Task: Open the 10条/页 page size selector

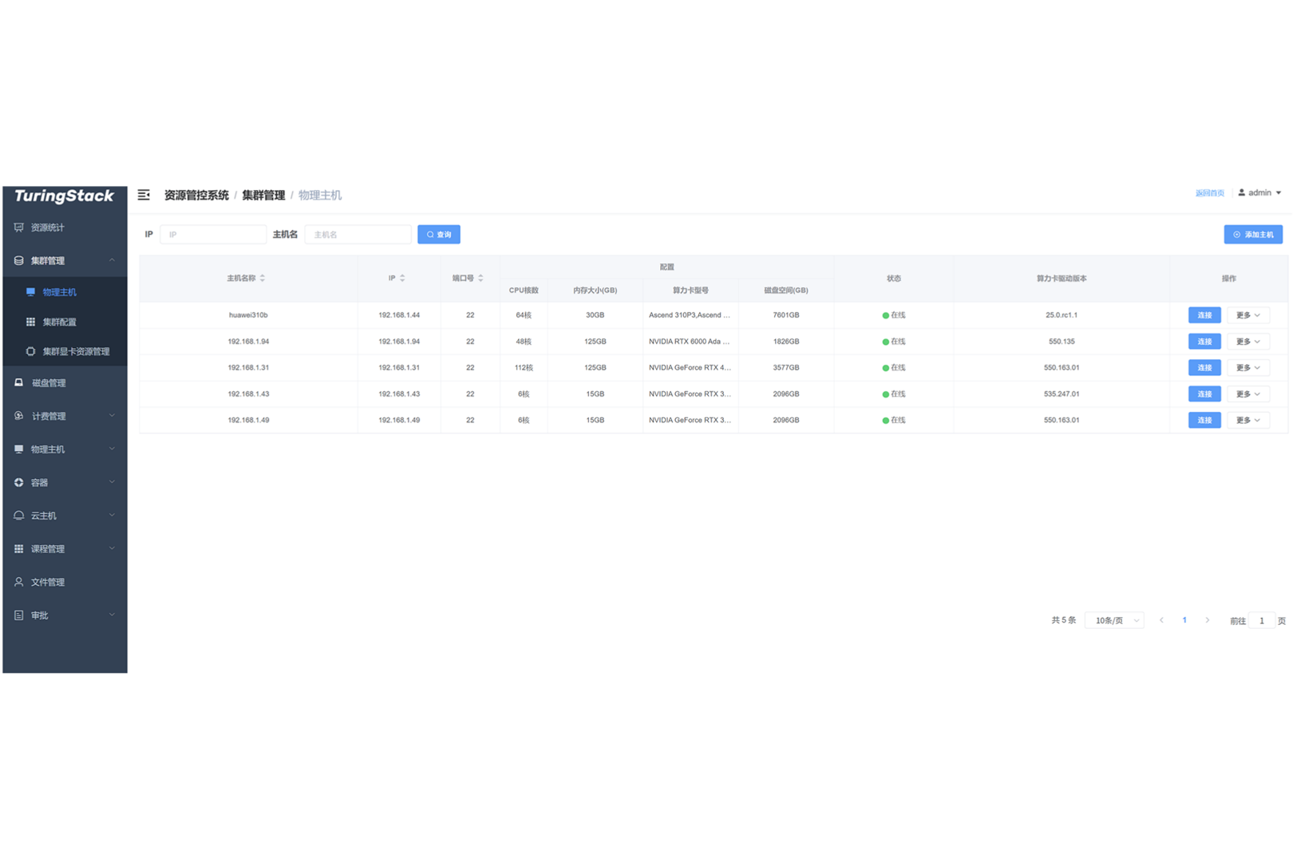Action: point(1114,620)
